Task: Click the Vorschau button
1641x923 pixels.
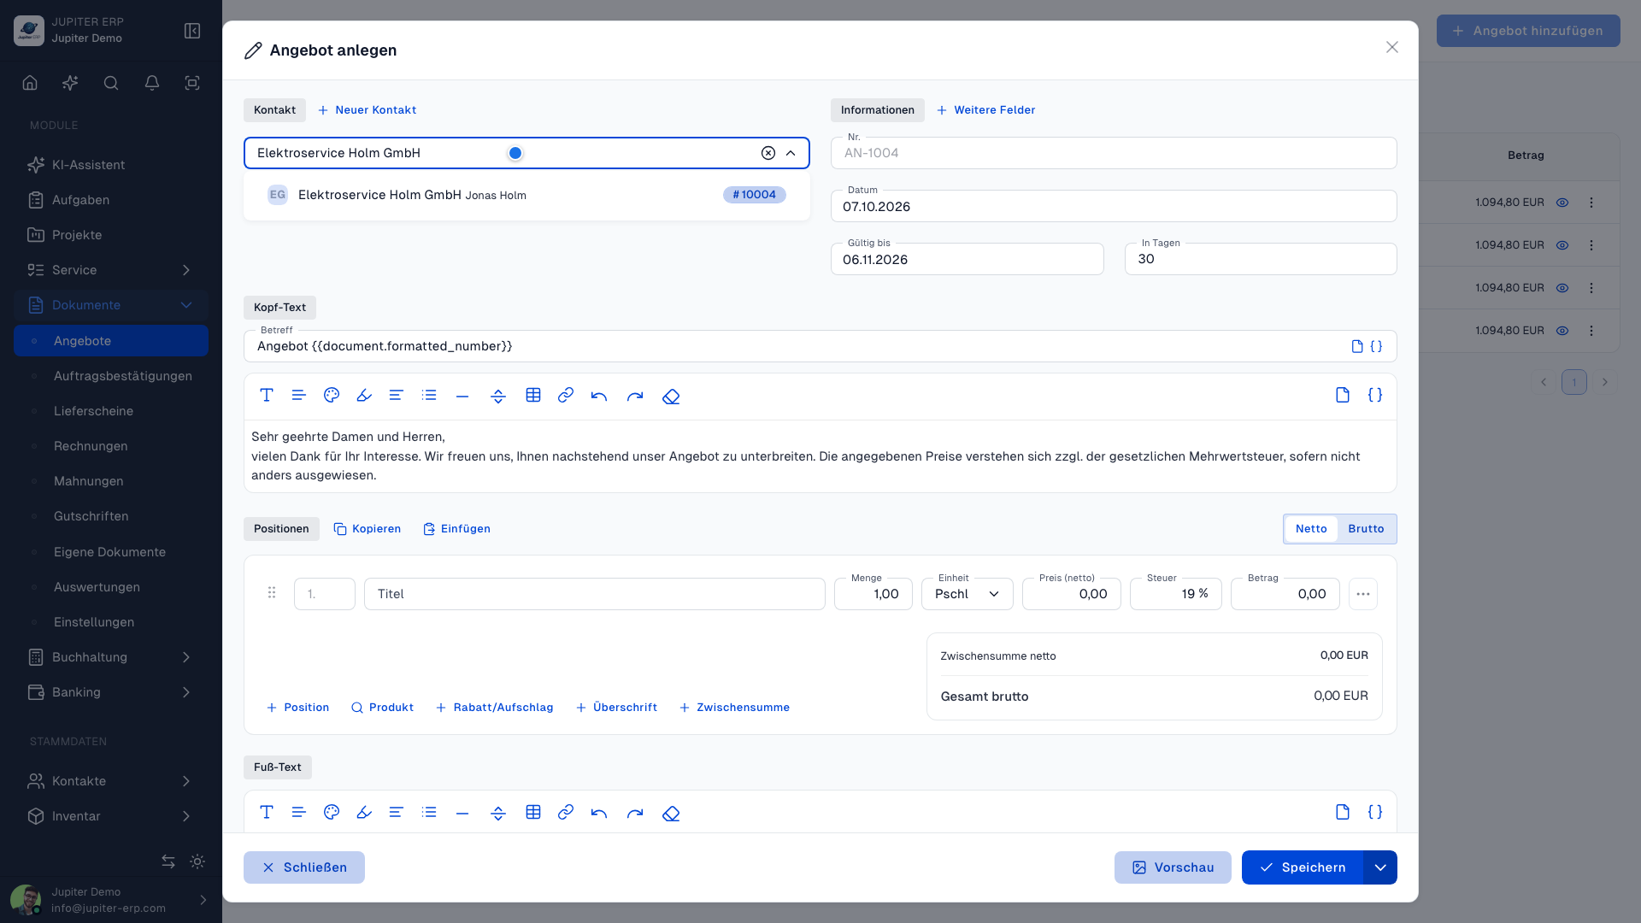Action: [1173, 867]
